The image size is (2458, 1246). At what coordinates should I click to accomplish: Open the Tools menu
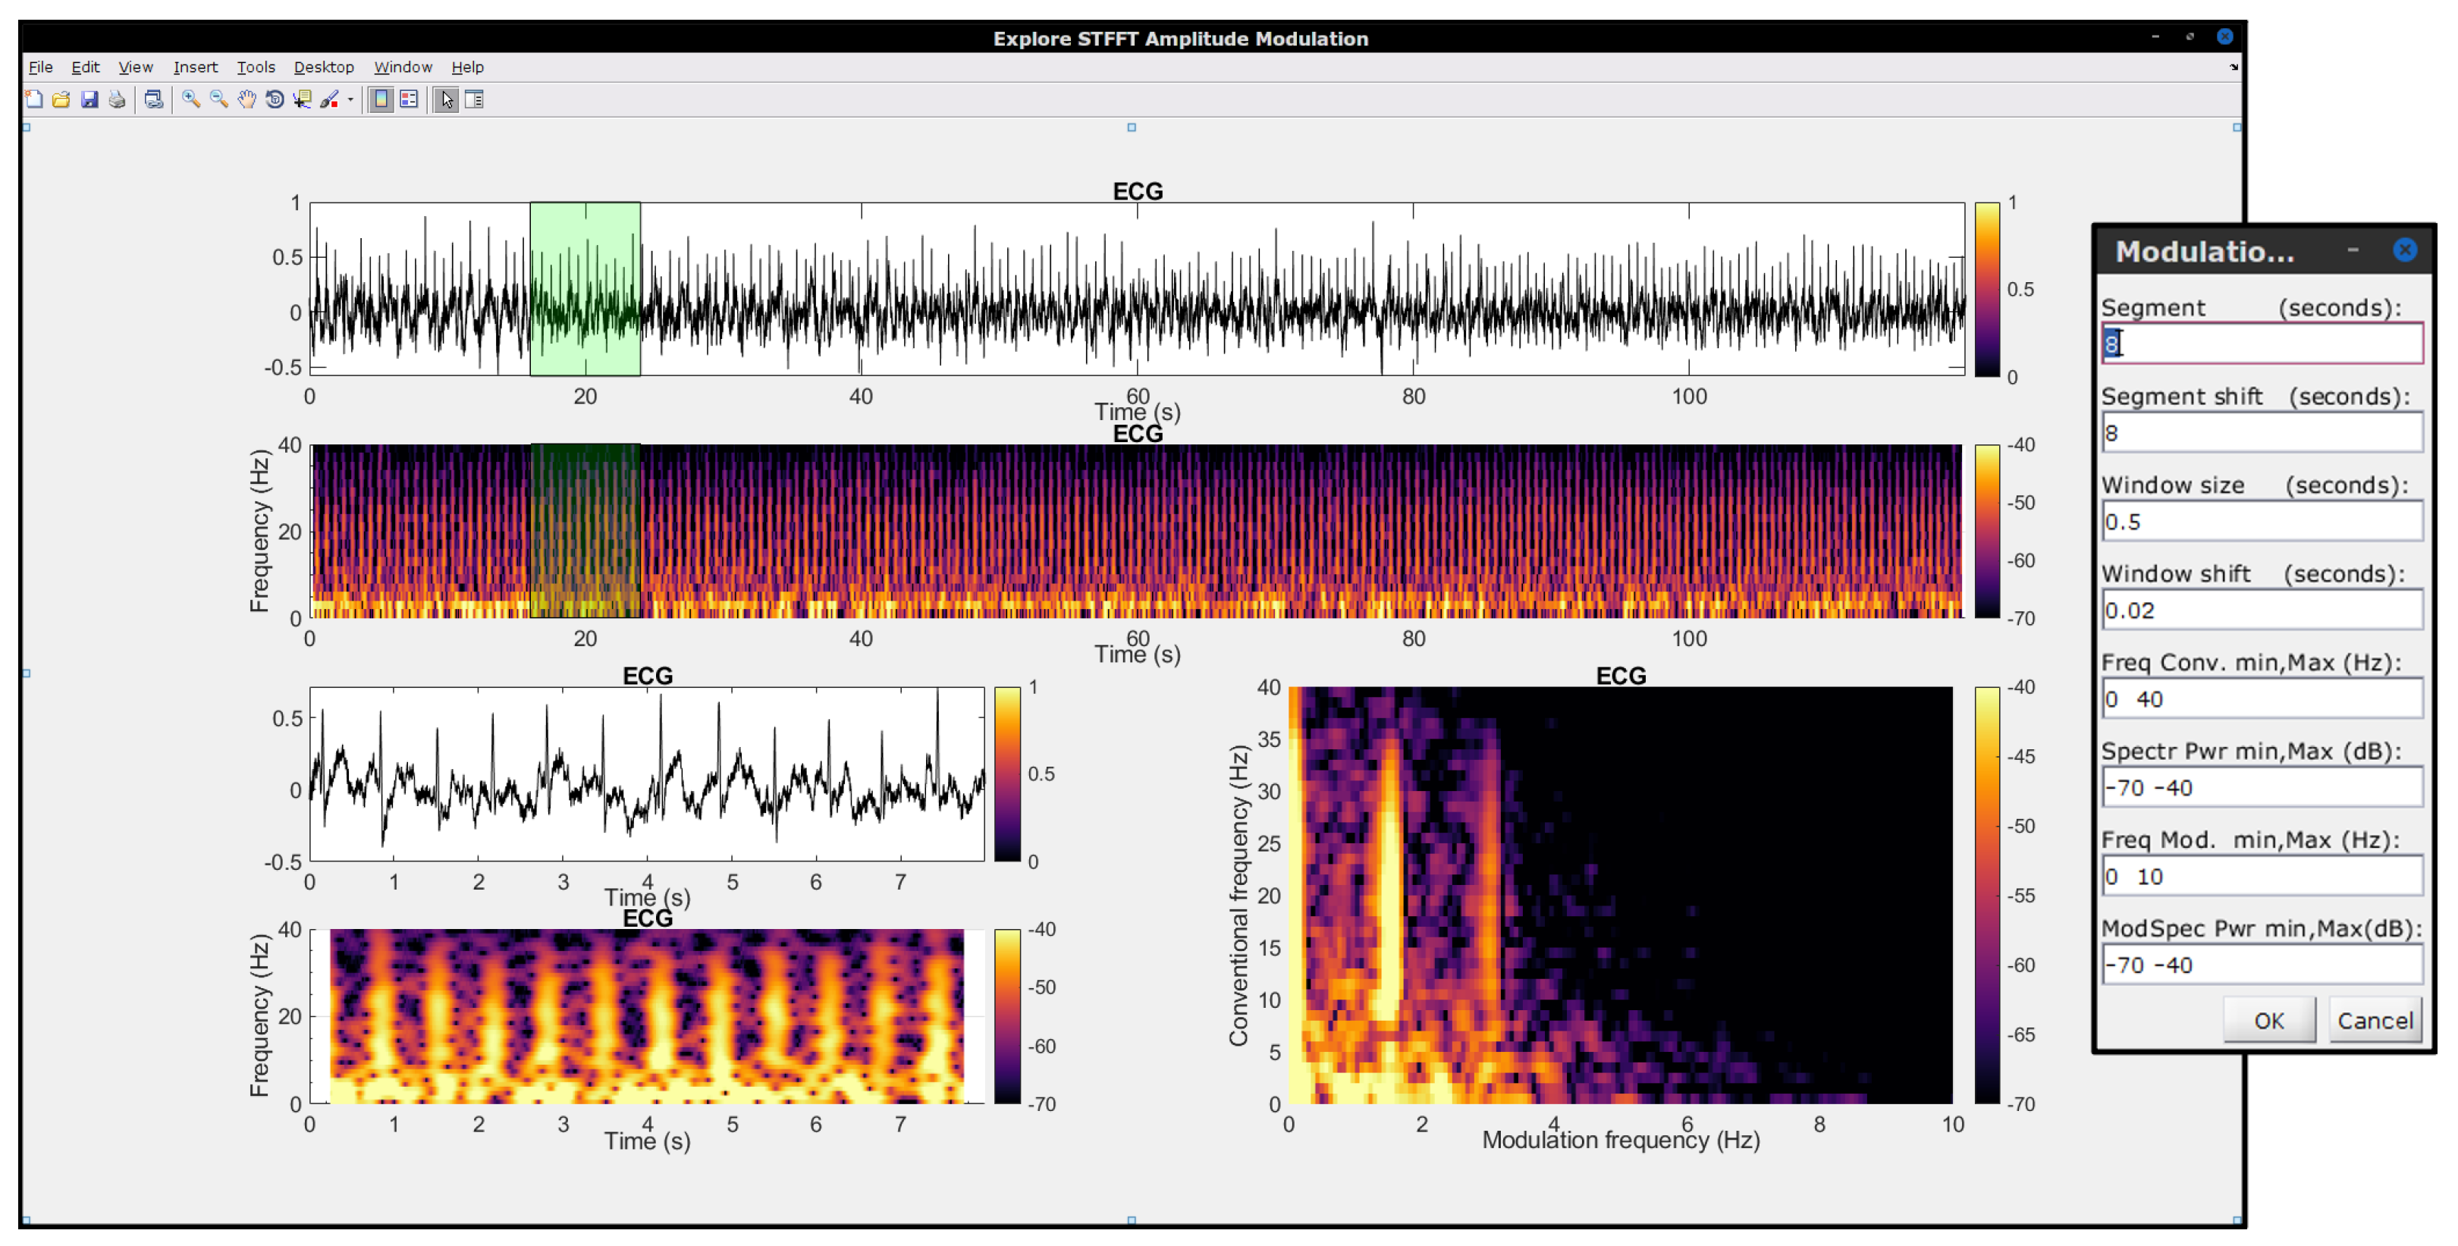[x=256, y=67]
